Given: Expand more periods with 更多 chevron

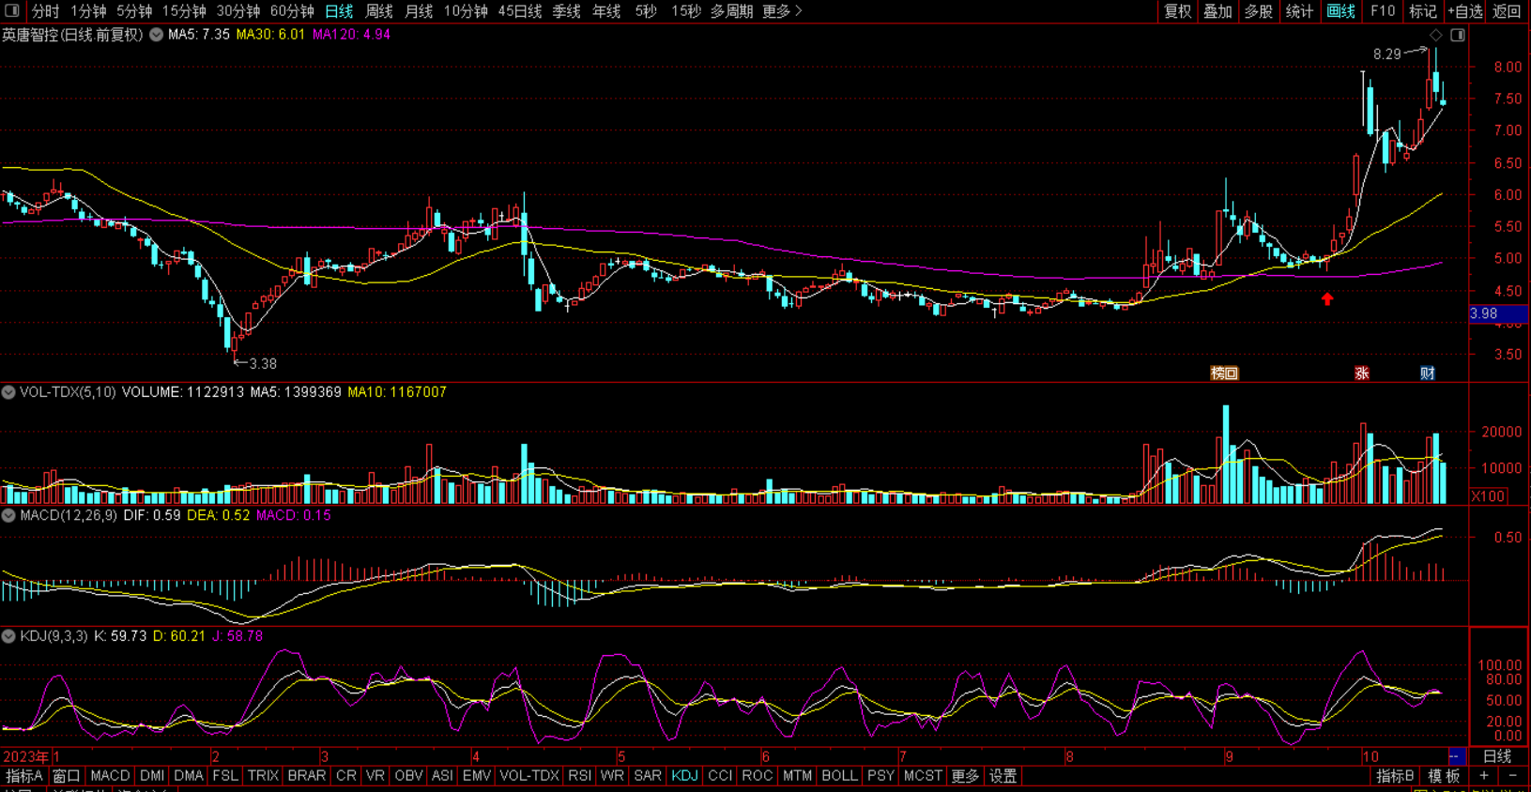Looking at the screenshot, I should [x=782, y=11].
